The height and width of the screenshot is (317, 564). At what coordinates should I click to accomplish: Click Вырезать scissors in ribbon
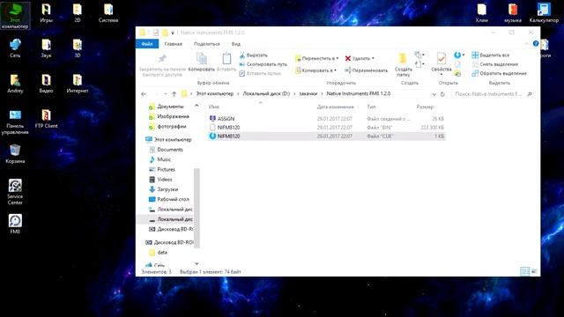click(x=254, y=55)
